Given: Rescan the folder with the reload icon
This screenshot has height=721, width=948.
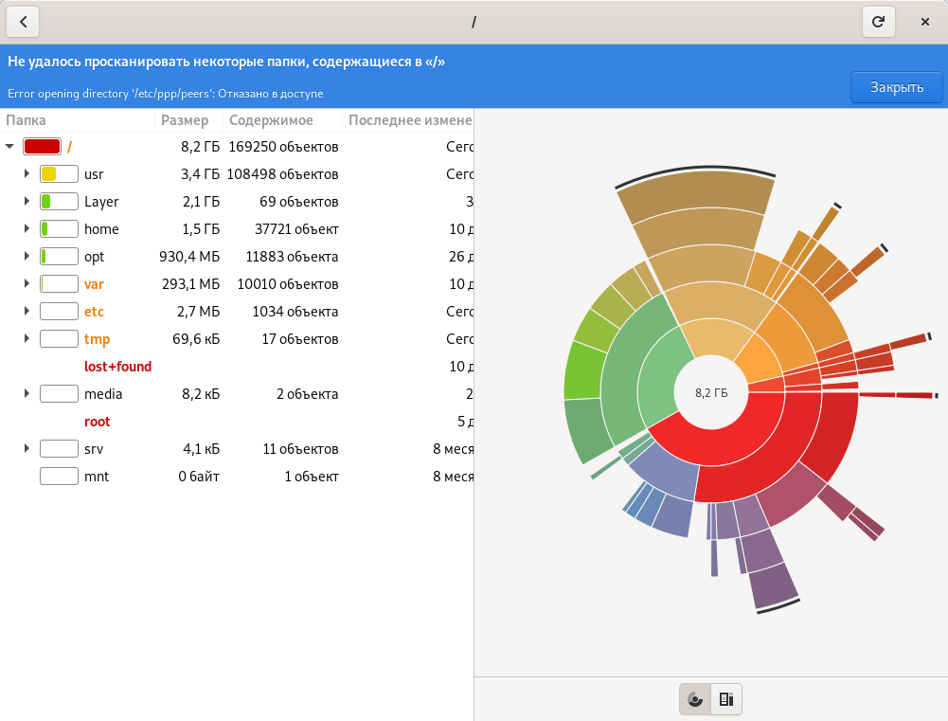Looking at the screenshot, I should pyautogui.click(x=878, y=21).
